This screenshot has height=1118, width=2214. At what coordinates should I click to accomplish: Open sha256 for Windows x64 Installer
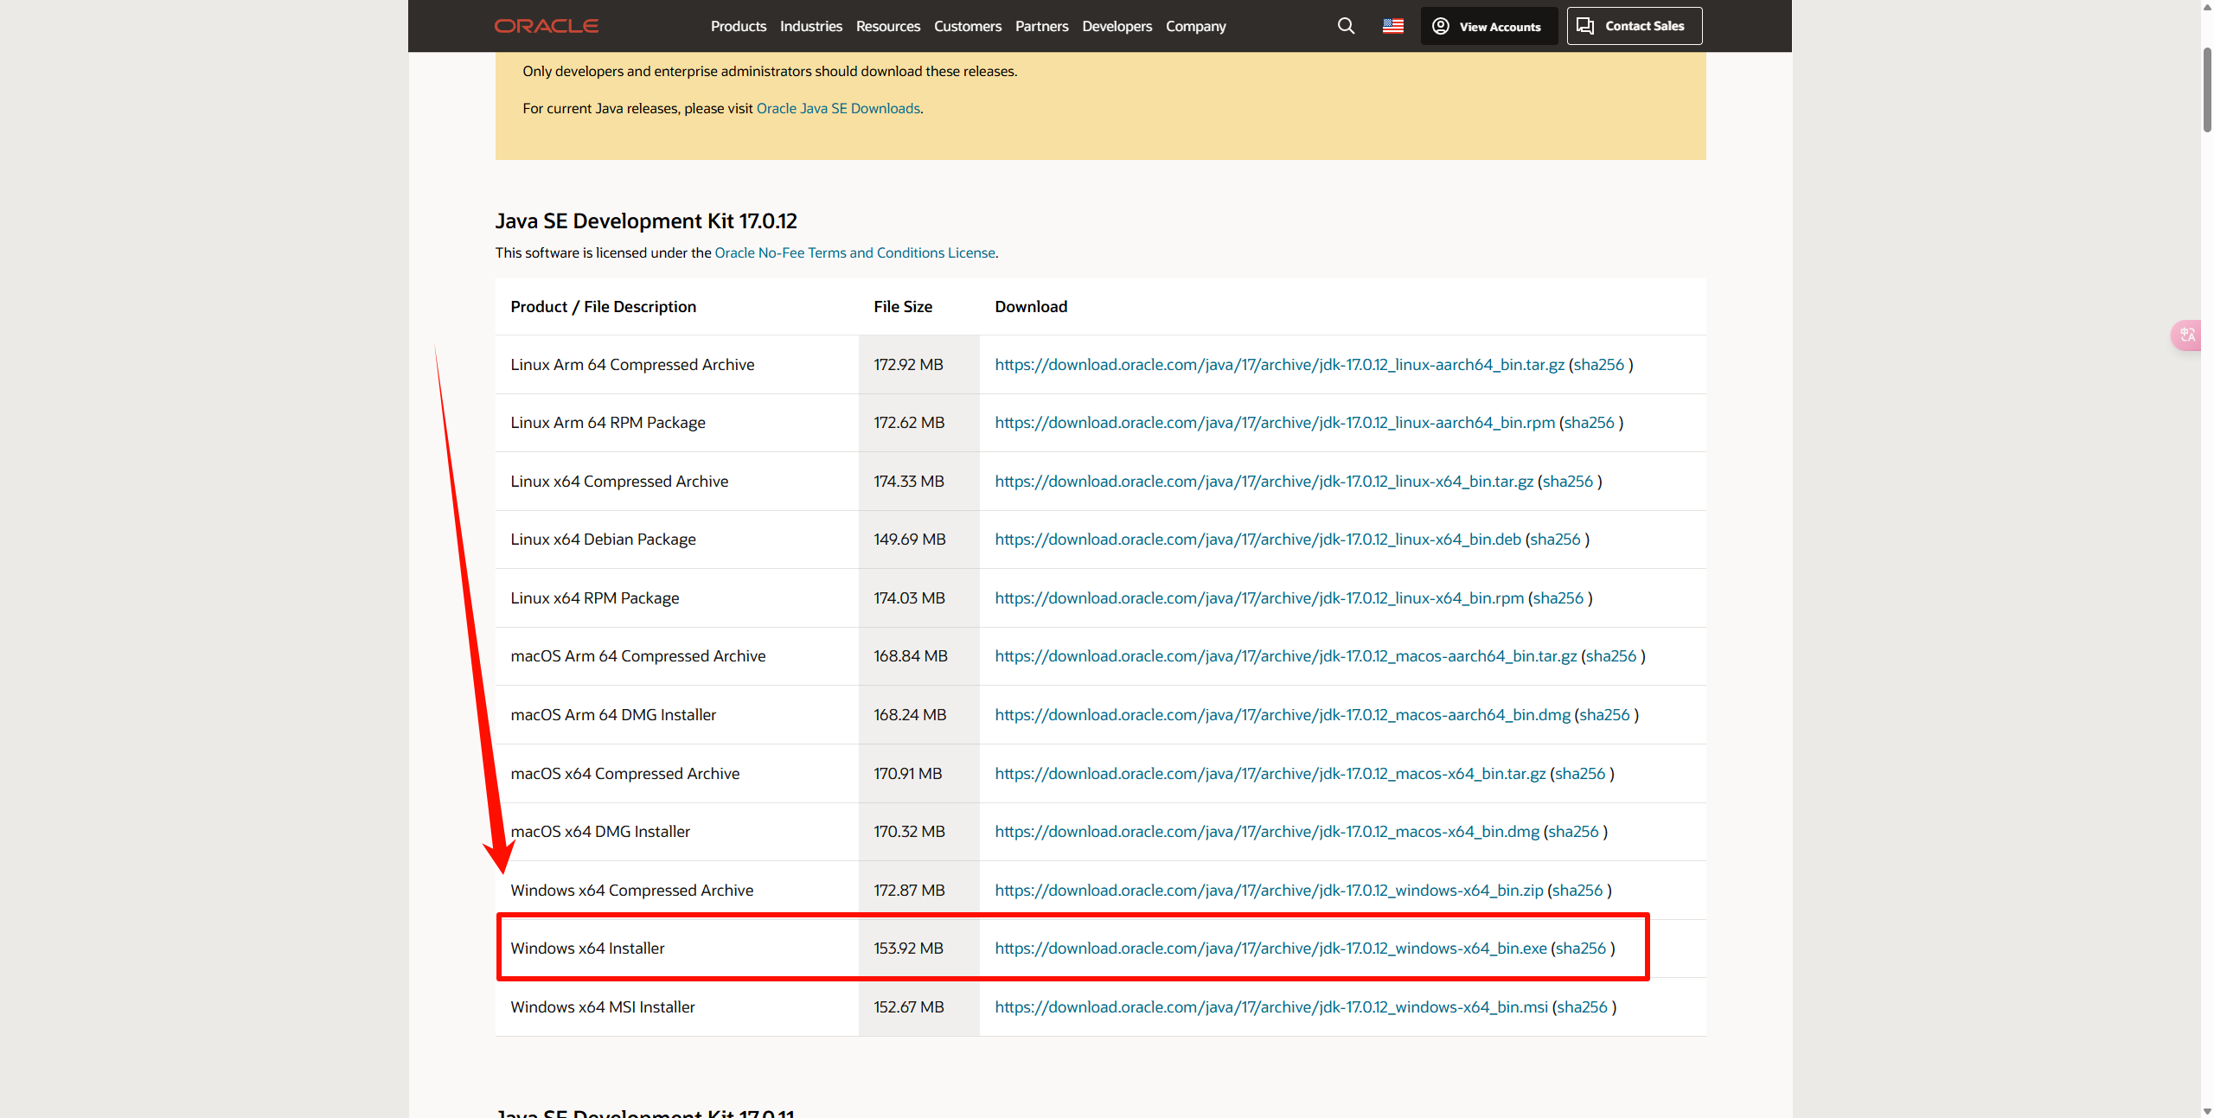pyautogui.click(x=1581, y=949)
